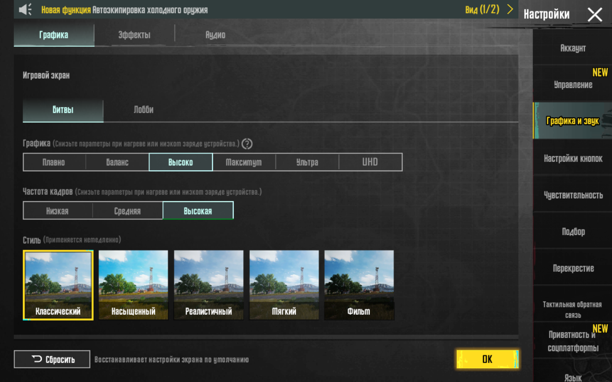The height and width of the screenshot is (382, 612).
Task: Set graphics quality to Плавно
Action: (x=54, y=162)
